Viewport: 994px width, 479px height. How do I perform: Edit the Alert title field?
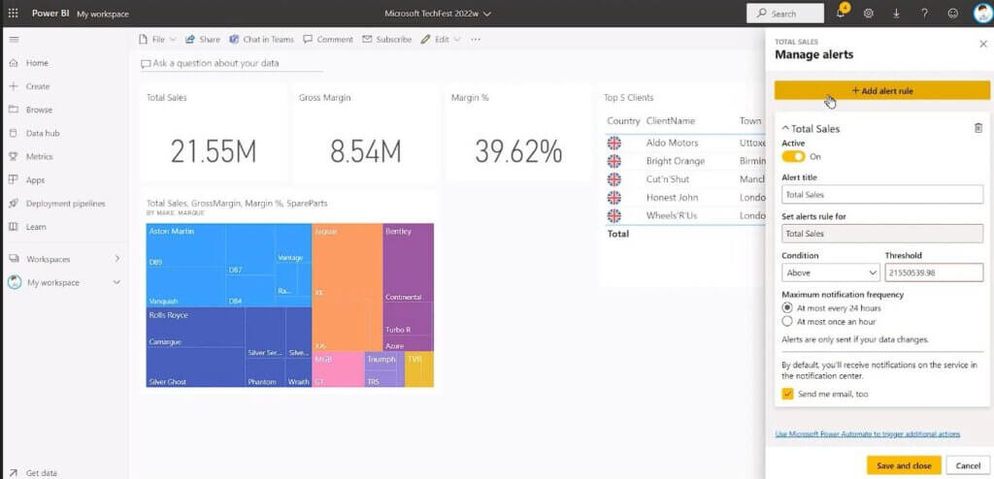point(882,195)
